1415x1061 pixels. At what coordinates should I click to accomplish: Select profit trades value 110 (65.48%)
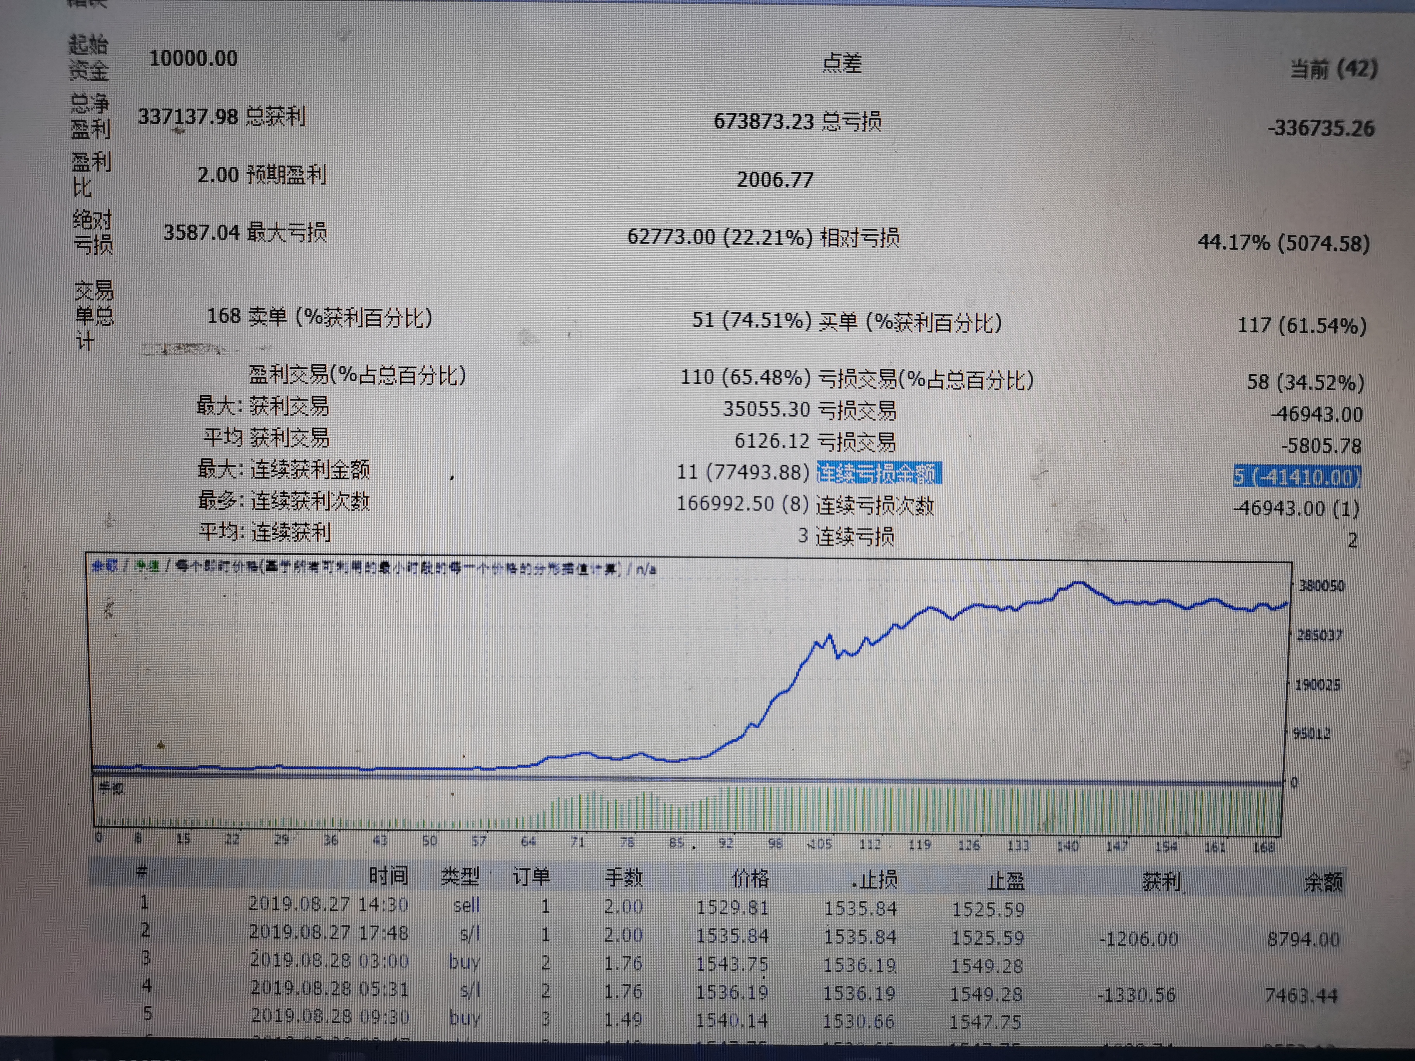pyautogui.click(x=746, y=377)
